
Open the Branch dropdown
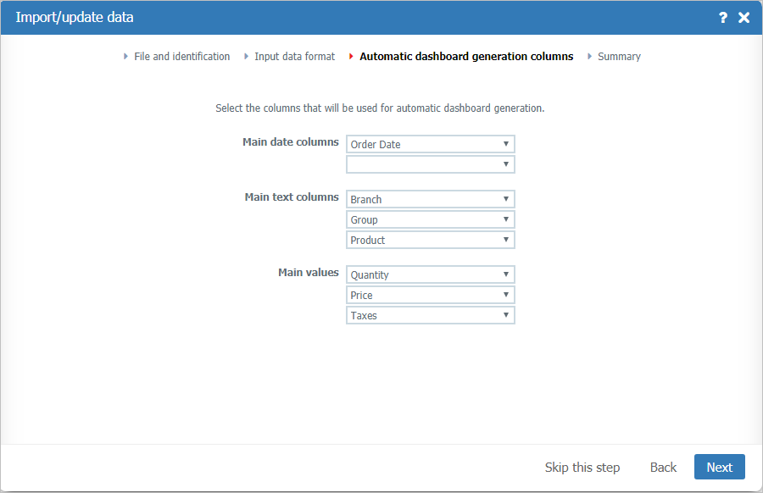[430, 199]
